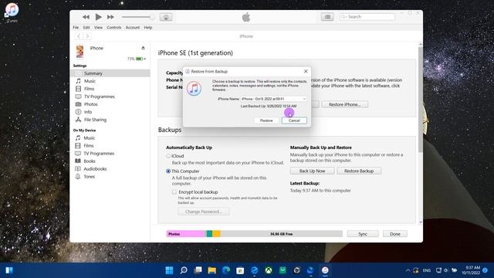
Task: Open Windows taskbar Search
Action: tap(184, 270)
